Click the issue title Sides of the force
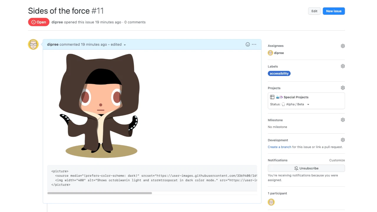This screenshot has width=377, height=212. coord(58,11)
